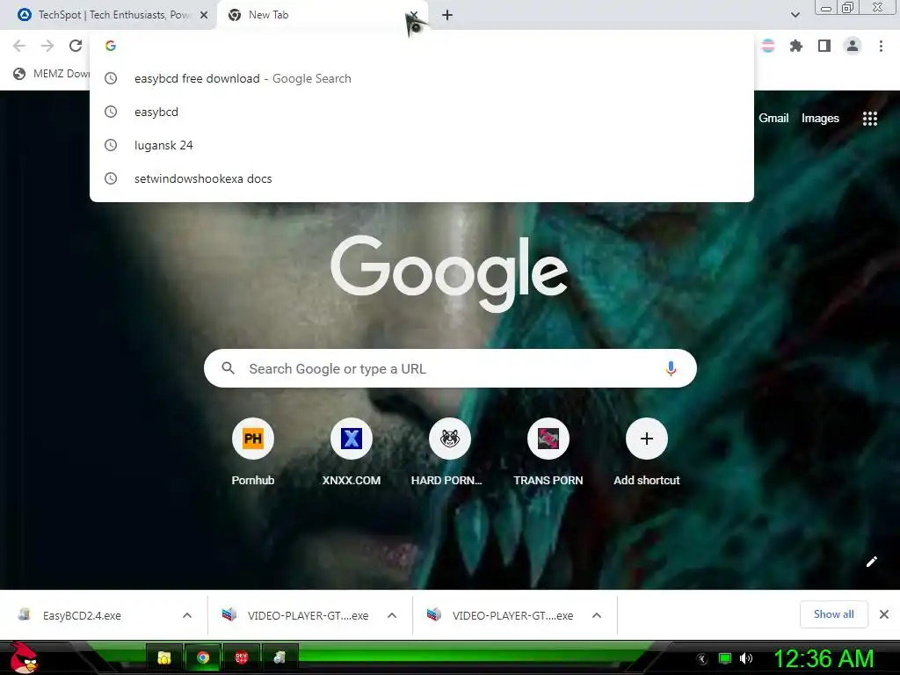Choose the 'easybcd' suggestion
This screenshot has height=675, width=900.
coord(421,112)
